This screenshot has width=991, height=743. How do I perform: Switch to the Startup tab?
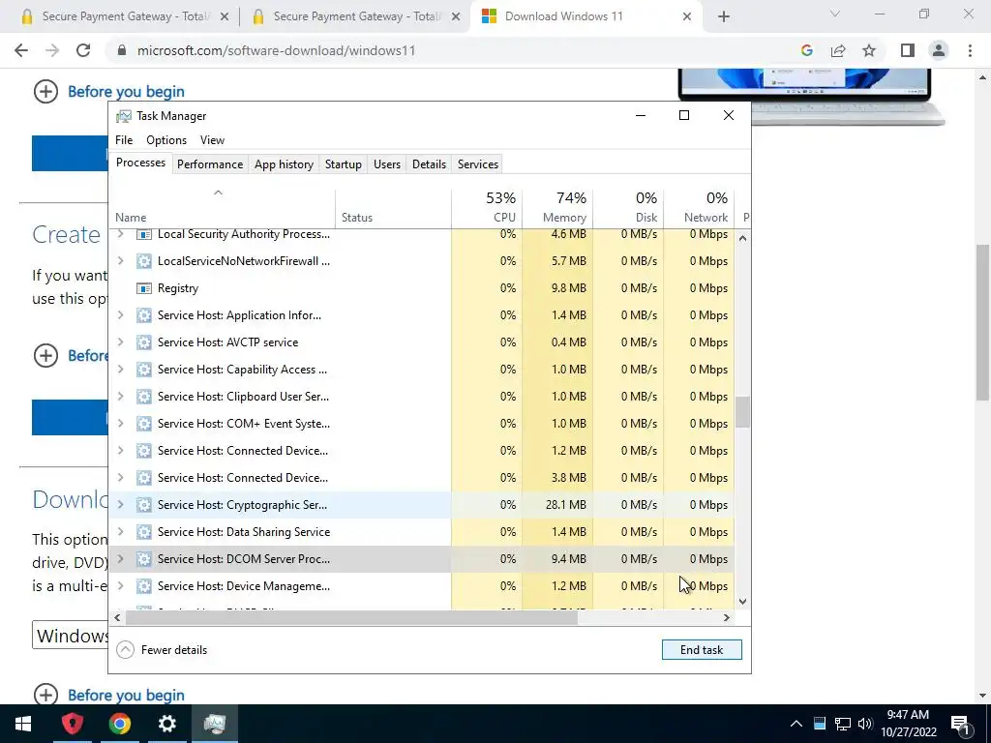[344, 164]
